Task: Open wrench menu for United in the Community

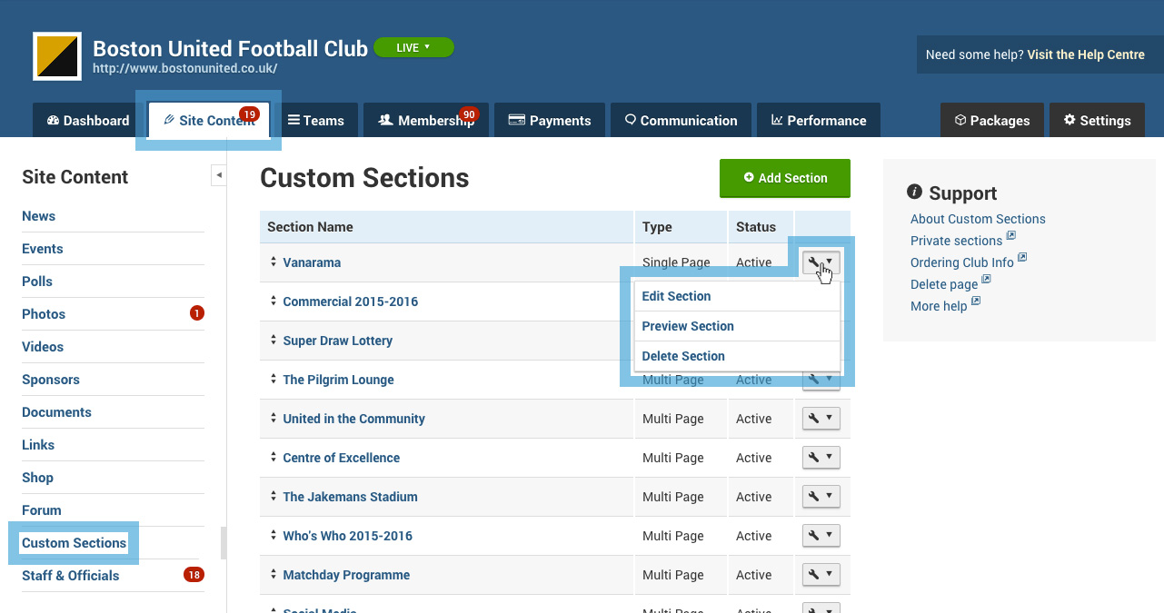Action: click(821, 419)
